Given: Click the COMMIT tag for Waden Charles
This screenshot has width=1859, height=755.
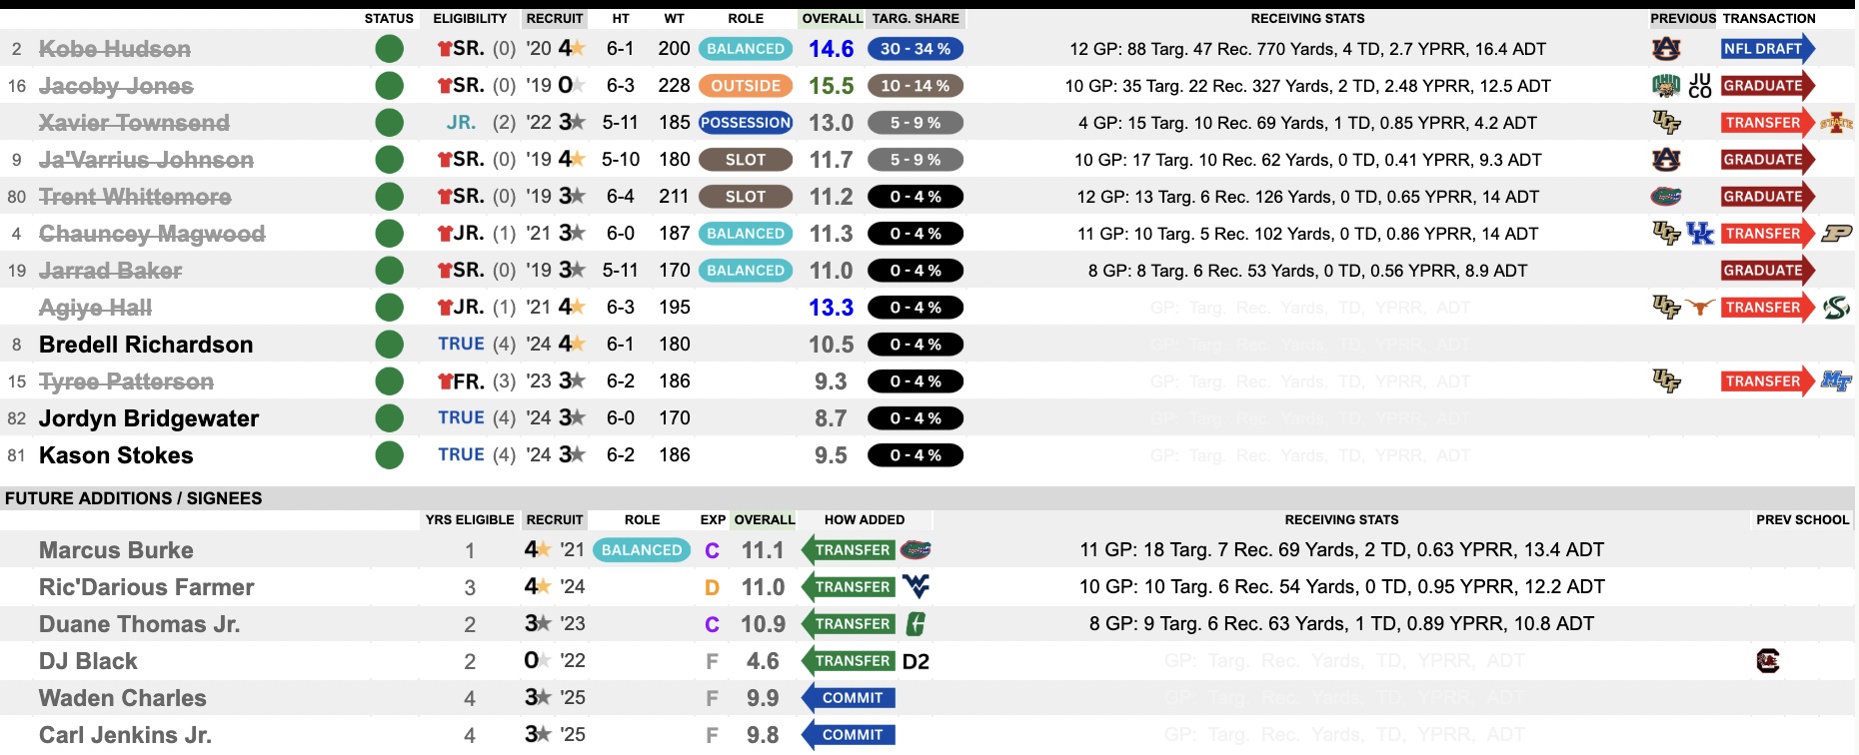Looking at the screenshot, I should pyautogui.click(x=851, y=698).
